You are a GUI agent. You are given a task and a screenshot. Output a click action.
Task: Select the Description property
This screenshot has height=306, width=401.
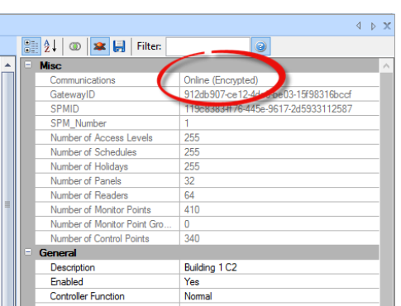tap(73, 267)
